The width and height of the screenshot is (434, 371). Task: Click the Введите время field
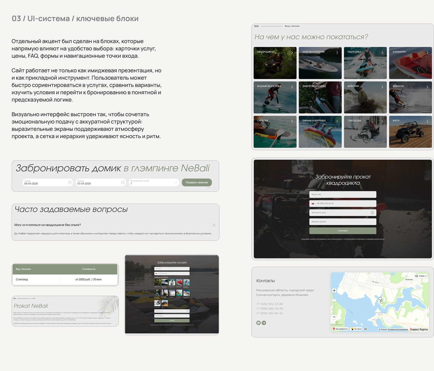coord(343,222)
